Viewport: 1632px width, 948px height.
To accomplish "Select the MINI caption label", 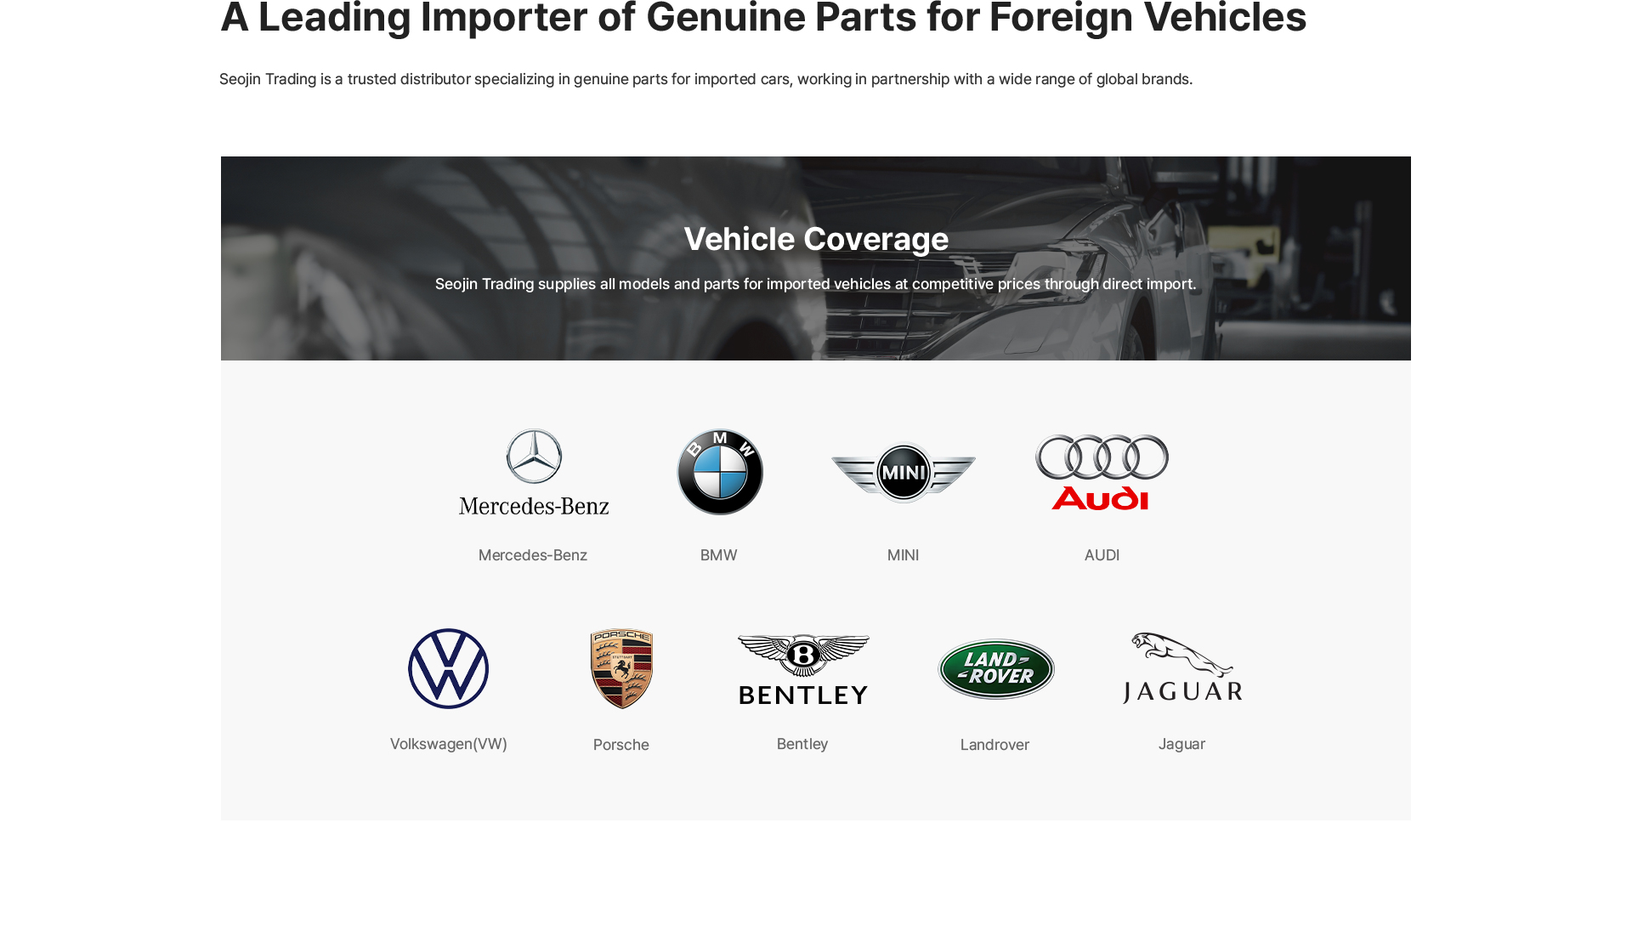I will coord(904,555).
